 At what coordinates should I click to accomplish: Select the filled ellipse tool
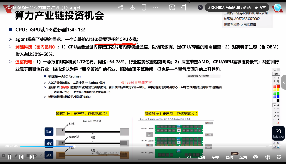(278, 116)
